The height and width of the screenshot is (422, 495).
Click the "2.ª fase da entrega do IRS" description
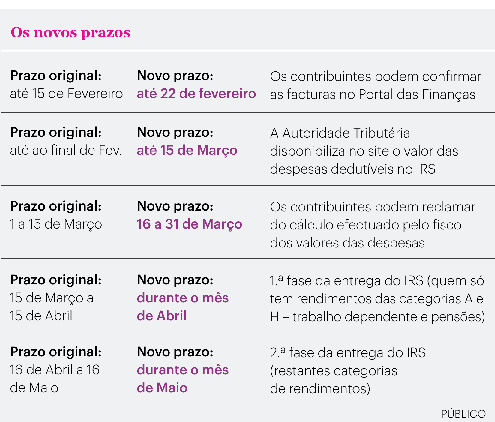pyautogui.click(x=348, y=370)
